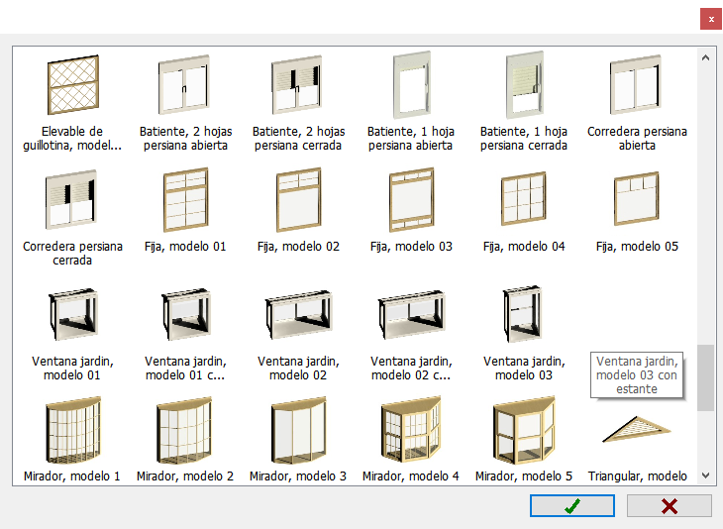723x529 pixels.
Task: Click the vertical scrollbar thumb
Action: tap(705, 377)
